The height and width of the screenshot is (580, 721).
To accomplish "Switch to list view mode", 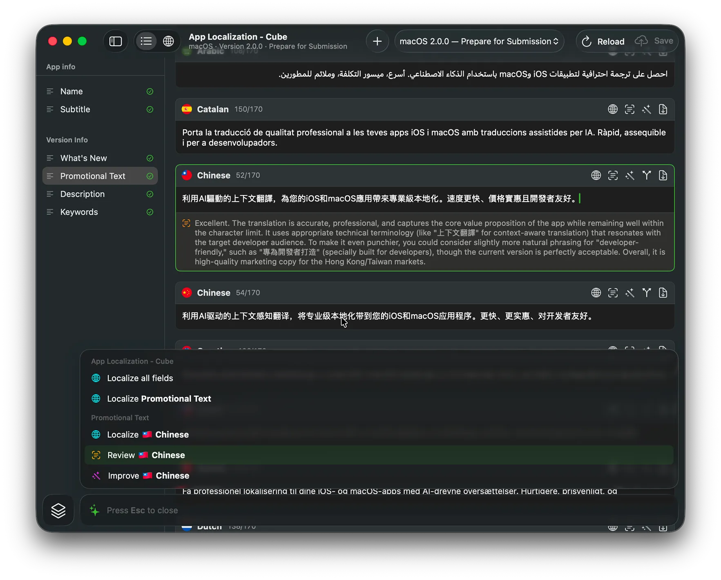I will pos(146,41).
